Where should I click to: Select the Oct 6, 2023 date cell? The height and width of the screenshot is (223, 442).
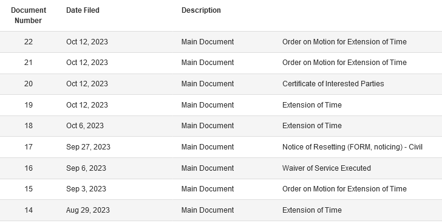tap(85, 126)
